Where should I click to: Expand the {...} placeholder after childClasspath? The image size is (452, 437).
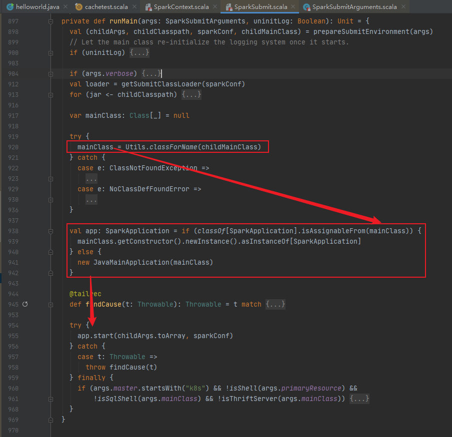tap(191, 94)
